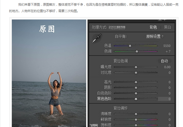The image size is (183, 127).
Task: Click the 复位偏好 reset presence label
Action: 121,108
